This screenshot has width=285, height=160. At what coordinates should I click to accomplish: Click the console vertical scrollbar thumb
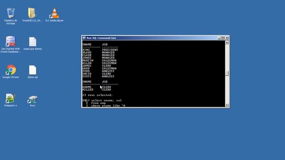227,73
